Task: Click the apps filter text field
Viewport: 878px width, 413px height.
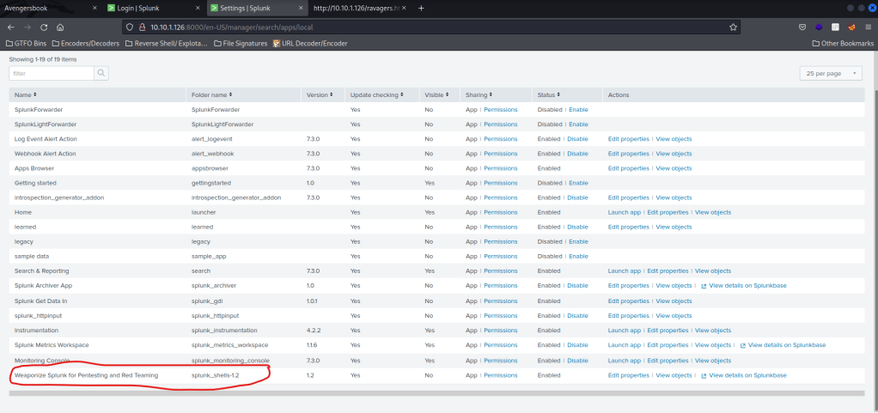Action: click(51, 74)
